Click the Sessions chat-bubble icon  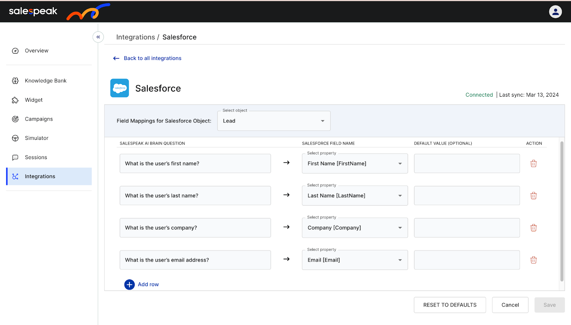[15, 157]
